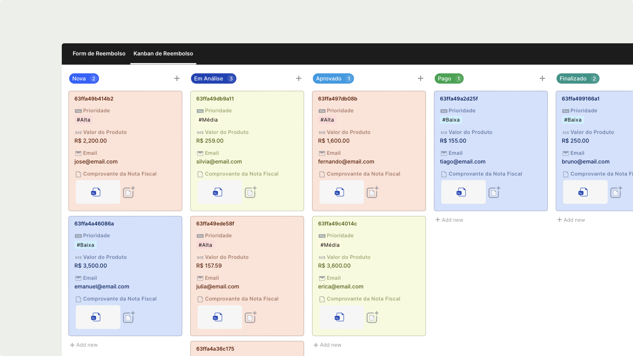Screen dimensions: 633x356
Task: Add attachment icon on emanuel@email.com card
Action: click(x=129, y=317)
